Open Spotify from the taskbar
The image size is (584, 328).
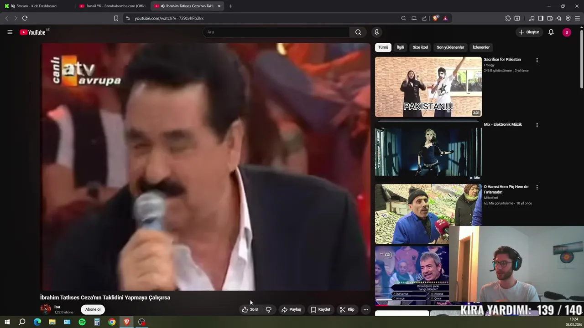point(82,322)
